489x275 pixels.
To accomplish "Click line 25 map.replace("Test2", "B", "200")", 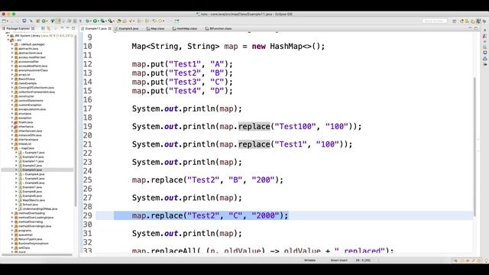I will [x=207, y=180].
